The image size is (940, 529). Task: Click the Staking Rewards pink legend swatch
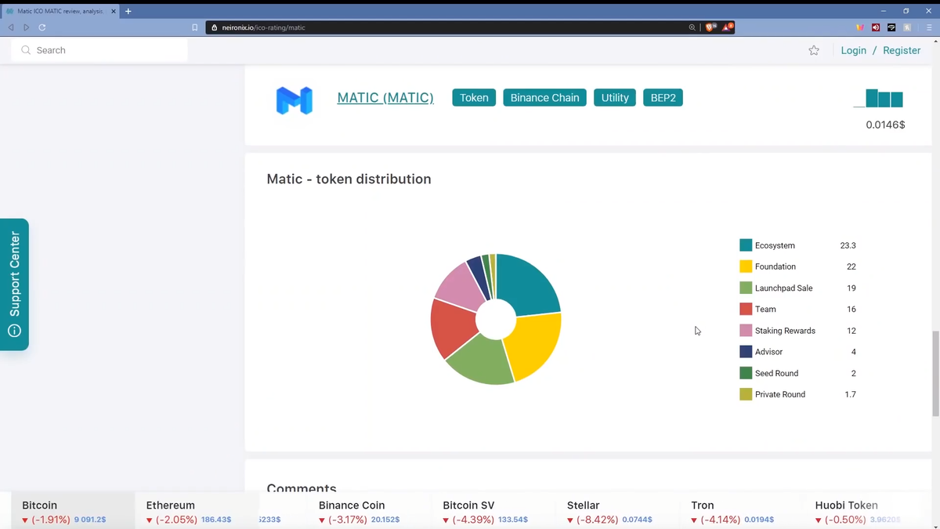click(x=746, y=331)
